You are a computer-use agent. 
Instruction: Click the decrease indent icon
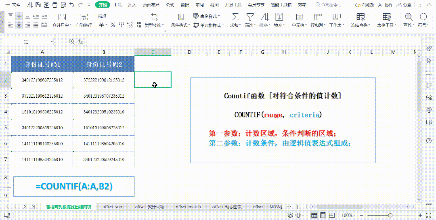pos(36,16)
